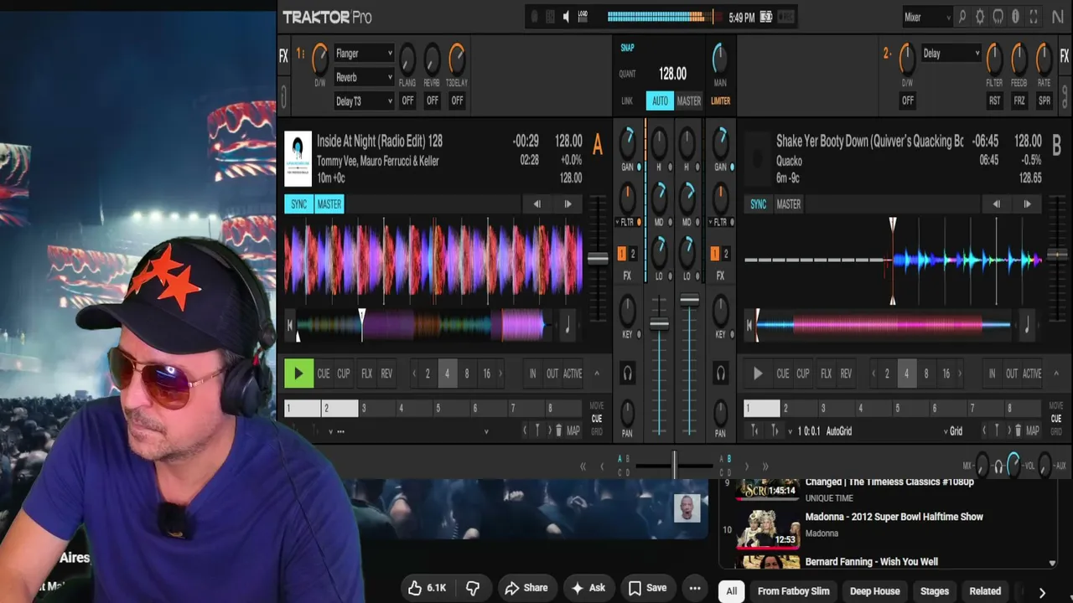
Task: Play Deck B
Action: 758,374
